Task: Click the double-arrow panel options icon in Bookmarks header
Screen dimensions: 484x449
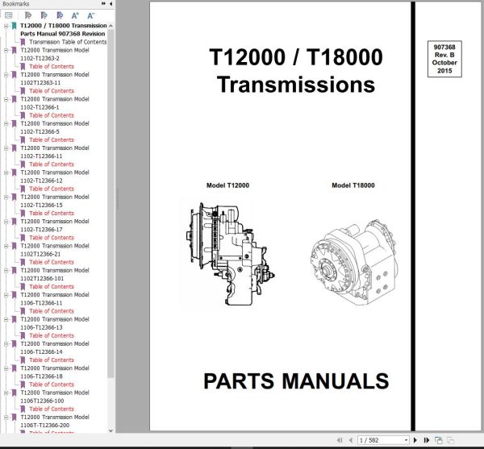Action: pyautogui.click(x=103, y=4)
